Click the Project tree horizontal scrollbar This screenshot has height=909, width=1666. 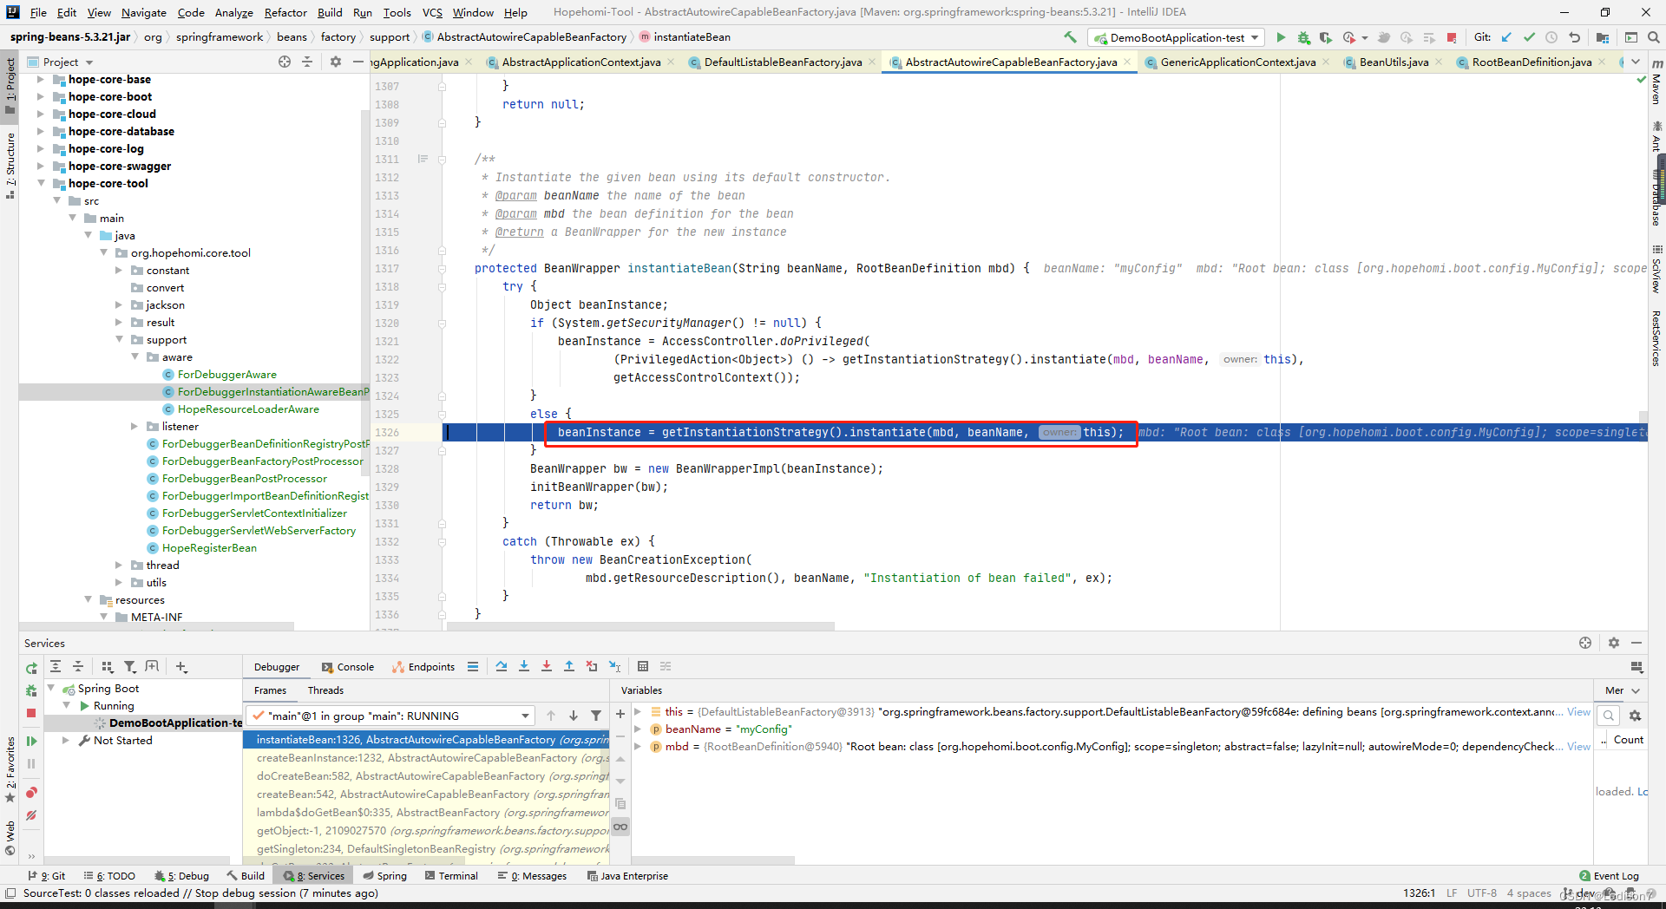point(156,625)
